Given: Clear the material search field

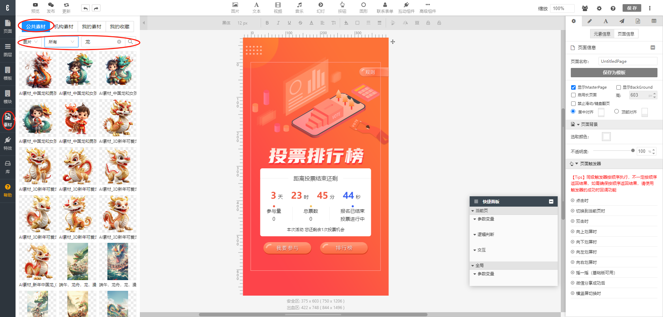Looking at the screenshot, I should click(x=119, y=42).
